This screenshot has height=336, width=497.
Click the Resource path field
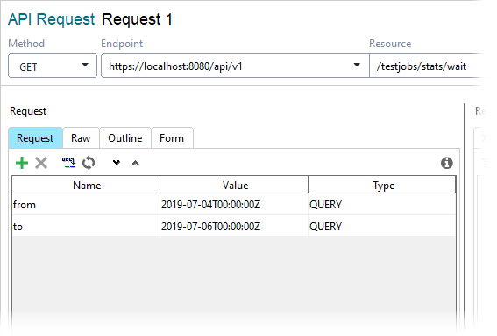(x=428, y=66)
